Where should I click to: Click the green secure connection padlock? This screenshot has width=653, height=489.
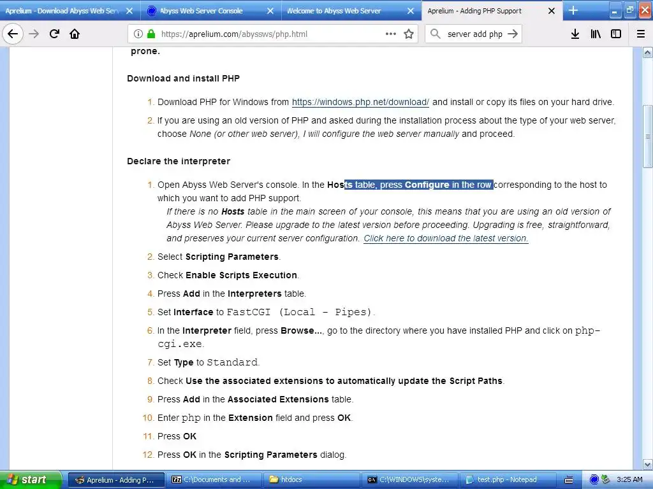[151, 34]
